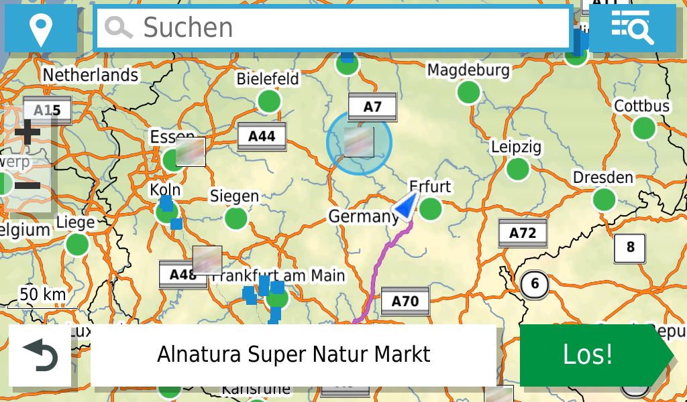Select the A7 highway shield
687x402 pixels.
(372, 107)
